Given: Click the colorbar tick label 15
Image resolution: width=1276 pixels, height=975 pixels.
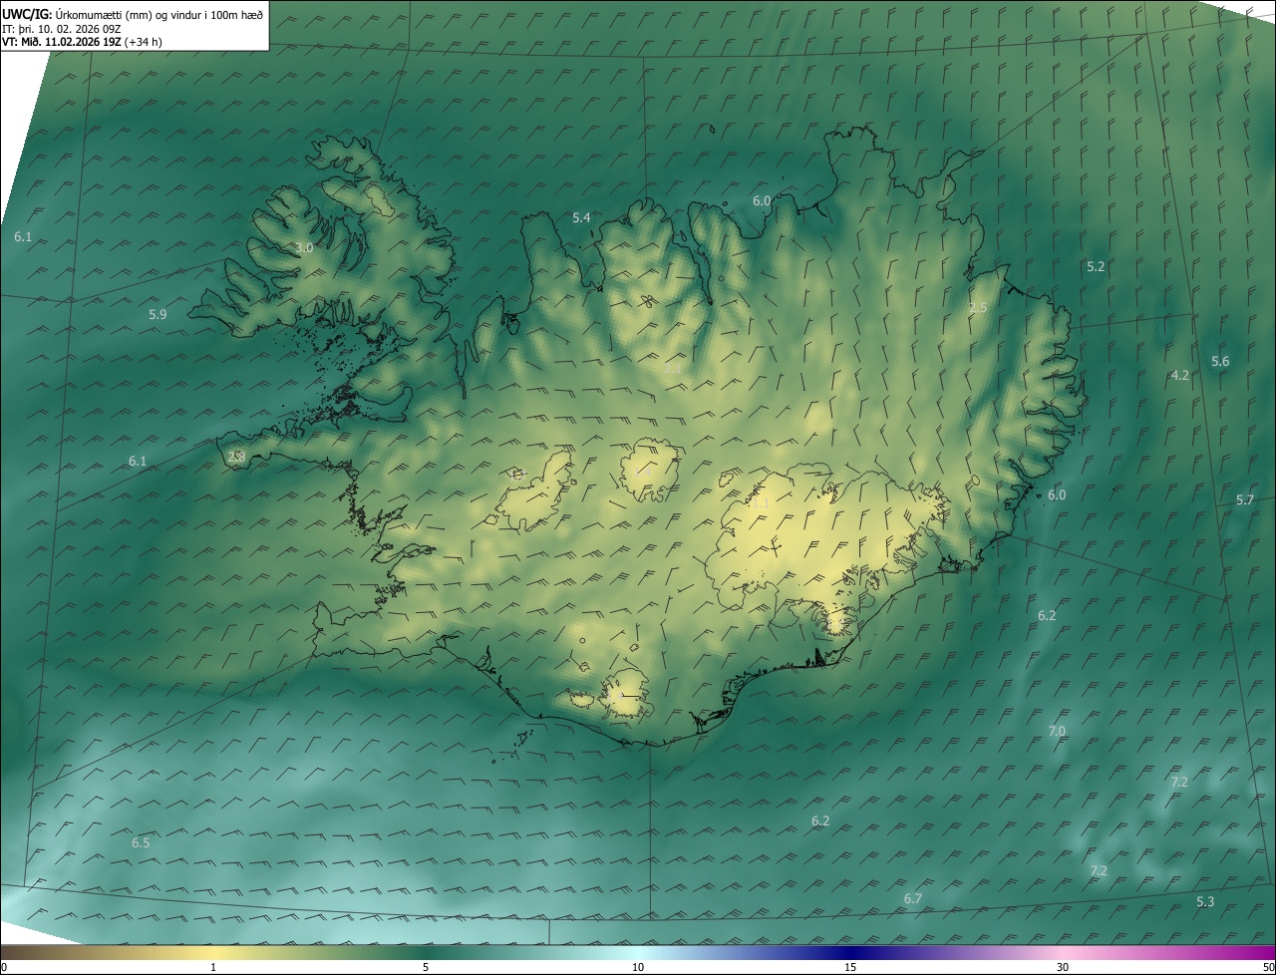Looking at the screenshot, I should pyautogui.click(x=850, y=967).
